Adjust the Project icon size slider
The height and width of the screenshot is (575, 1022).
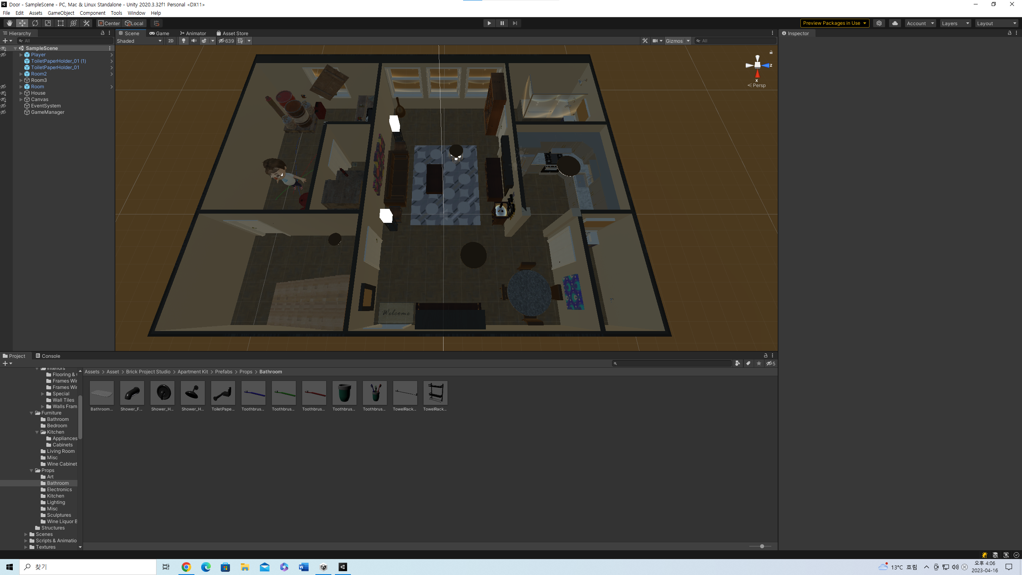pyautogui.click(x=762, y=546)
